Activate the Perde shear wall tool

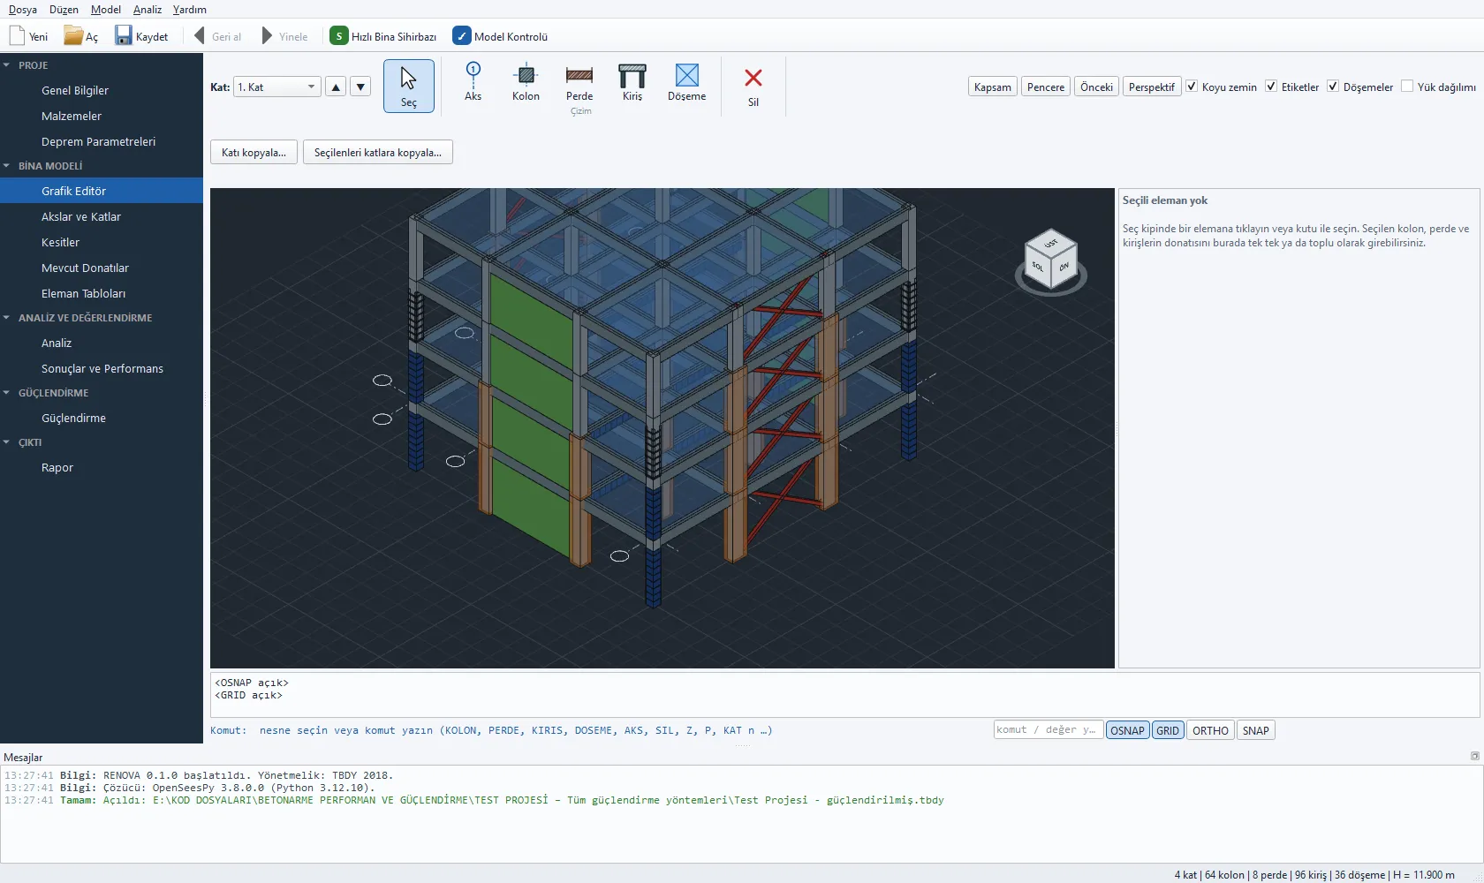point(579,82)
